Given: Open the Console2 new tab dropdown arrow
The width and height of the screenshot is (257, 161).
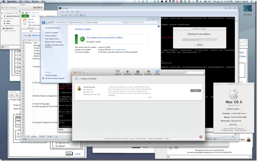Looking at the screenshot, I should (x=64, y=15).
